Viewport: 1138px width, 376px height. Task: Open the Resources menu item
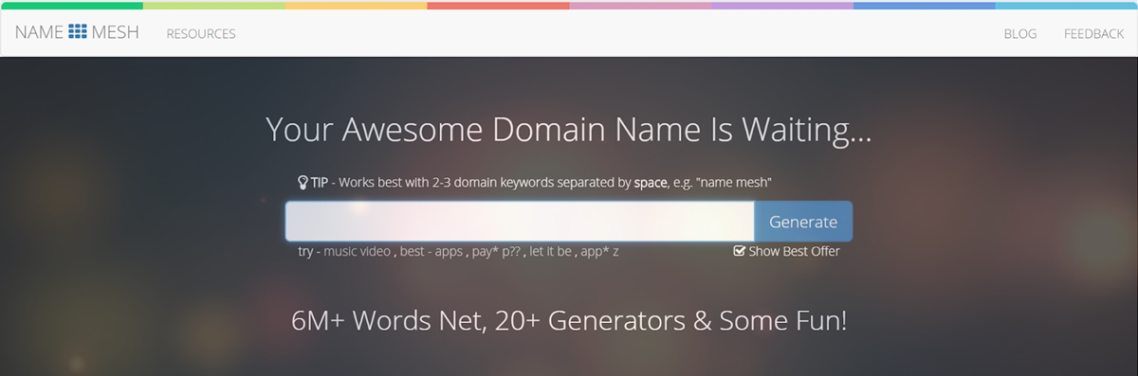coord(201,34)
